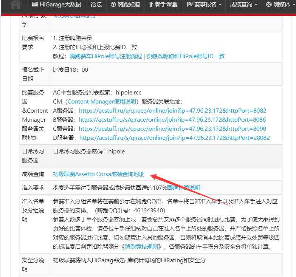Viewport: 296px width, 277px height.
Task: Open 嗨跑赛车HiPole账号注册流程 tutorial link
Action: click(x=106, y=56)
